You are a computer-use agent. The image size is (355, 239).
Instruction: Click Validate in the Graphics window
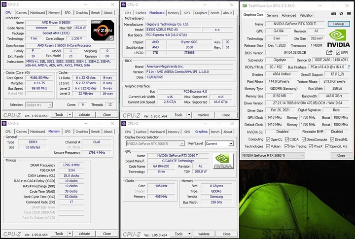[204, 234]
